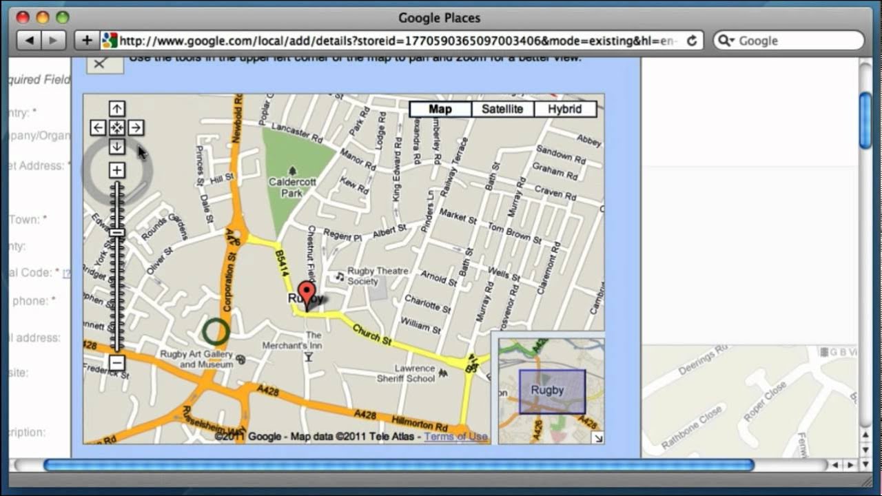Open the Terms of Use link
The width and height of the screenshot is (882, 496).
455,436
